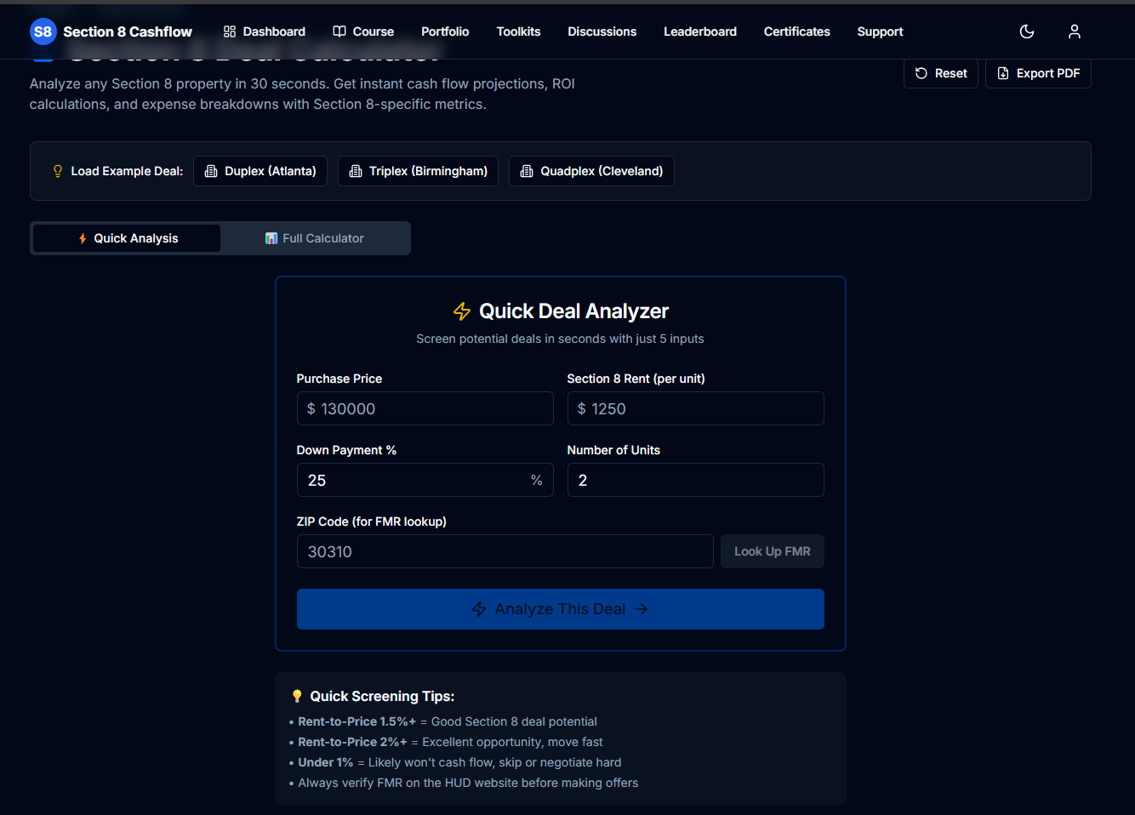
Task: Select the Quick Analysis tab
Action: tap(125, 238)
